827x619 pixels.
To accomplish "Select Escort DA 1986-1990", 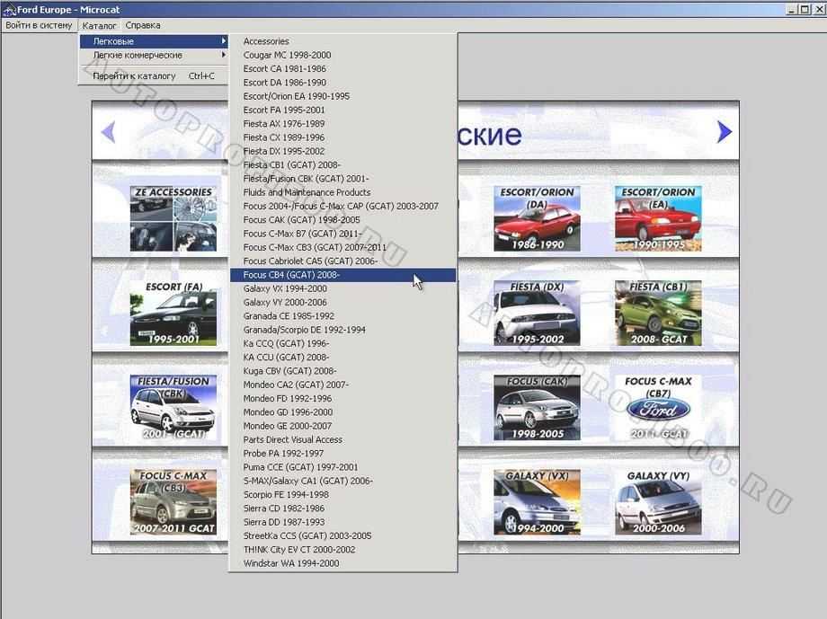I will click(342, 83).
